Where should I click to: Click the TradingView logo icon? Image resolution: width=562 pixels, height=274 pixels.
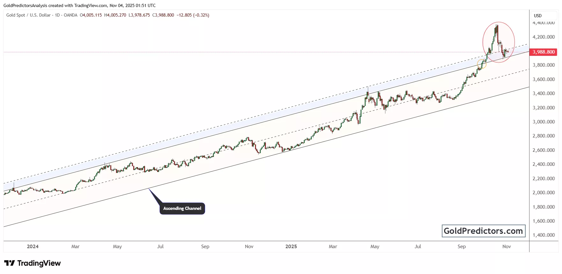(x=10, y=263)
